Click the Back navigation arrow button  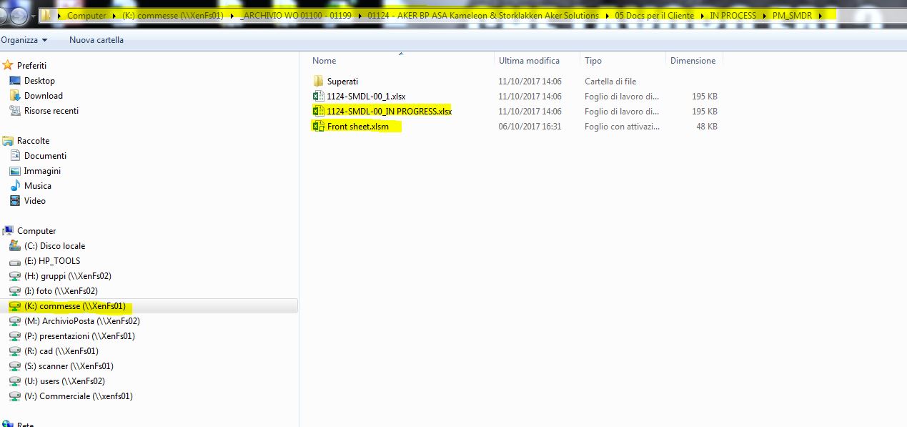tap(2, 16)
